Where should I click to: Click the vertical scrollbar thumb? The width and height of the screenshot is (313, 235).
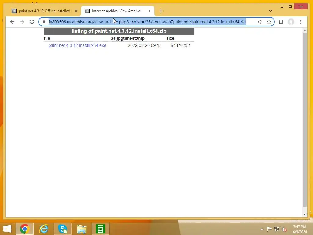click(305, 120)
